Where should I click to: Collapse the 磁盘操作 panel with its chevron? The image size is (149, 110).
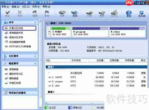(35, 63)
